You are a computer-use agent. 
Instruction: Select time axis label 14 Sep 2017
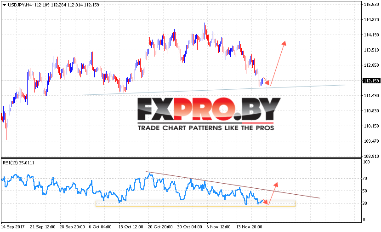[13, 226]
